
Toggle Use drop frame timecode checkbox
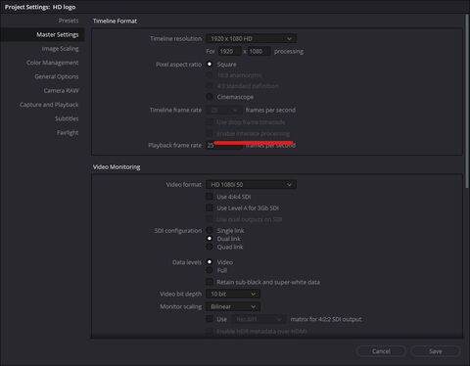210,122
